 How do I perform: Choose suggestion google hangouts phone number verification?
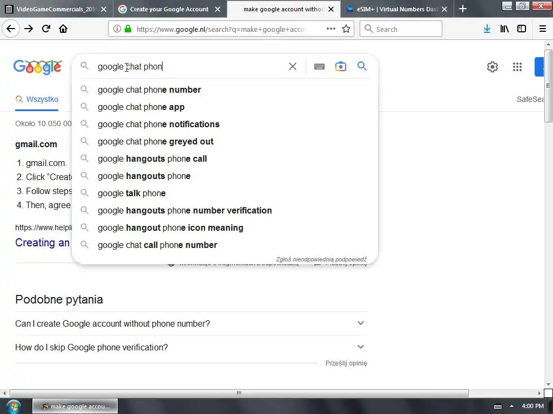click(x=225, y=211)
